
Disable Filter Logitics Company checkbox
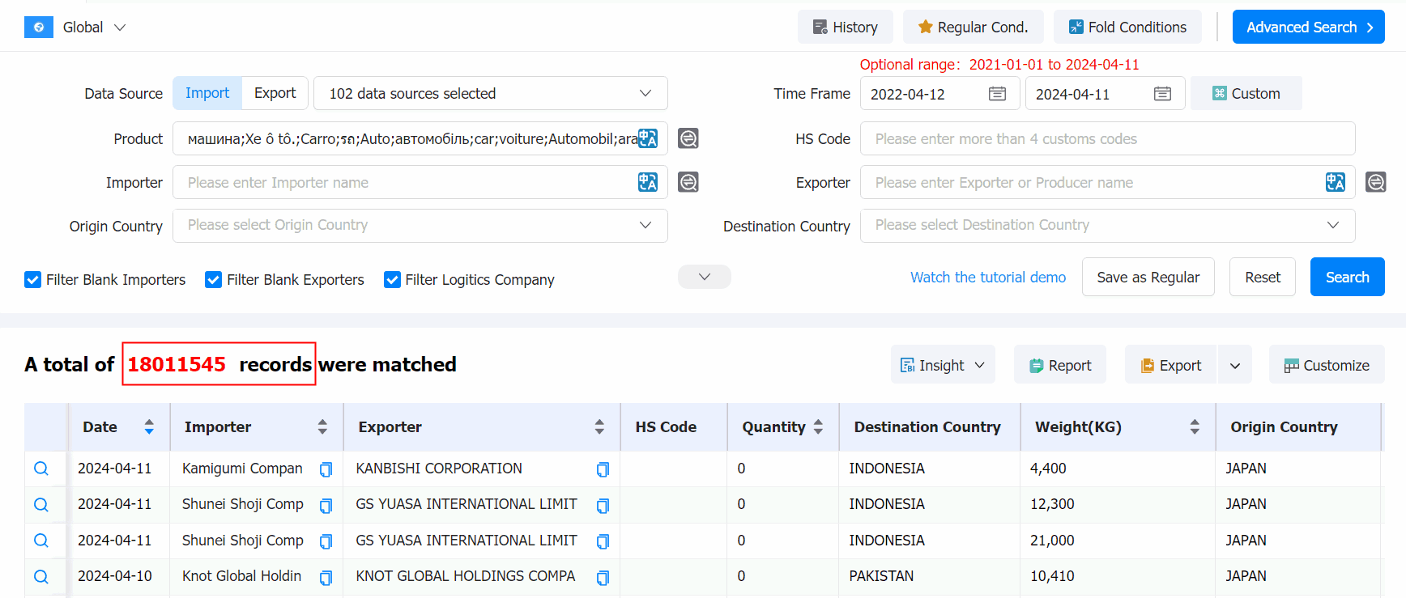pyautogui.click(x=392, y=280)
